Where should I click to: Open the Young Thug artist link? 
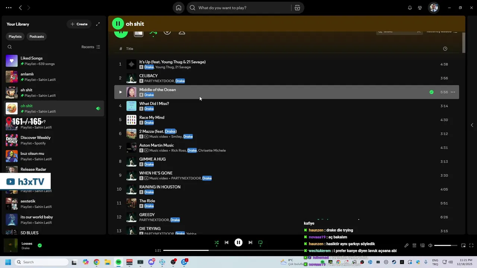click(164, 67)
